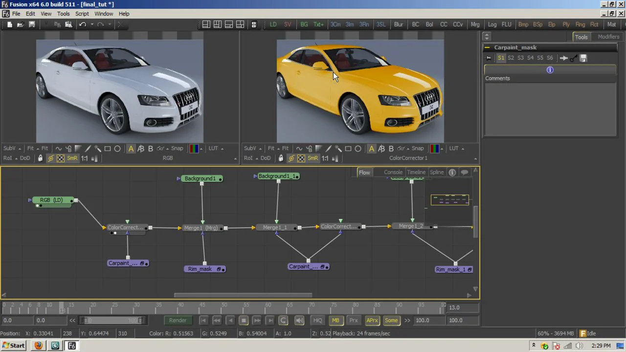Switch to the Spline tab
Viewport: 626px width, 352px height.
pos(437,172)
